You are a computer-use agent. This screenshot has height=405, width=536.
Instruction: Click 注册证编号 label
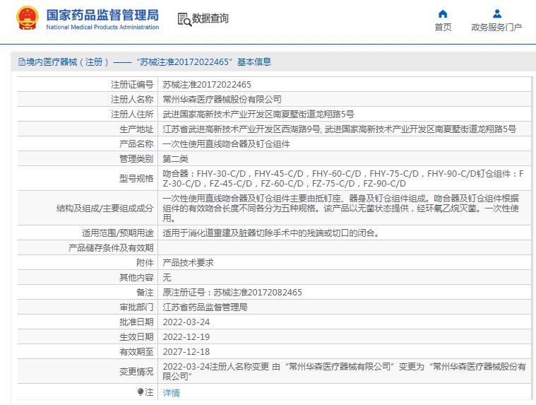[132, 85]
